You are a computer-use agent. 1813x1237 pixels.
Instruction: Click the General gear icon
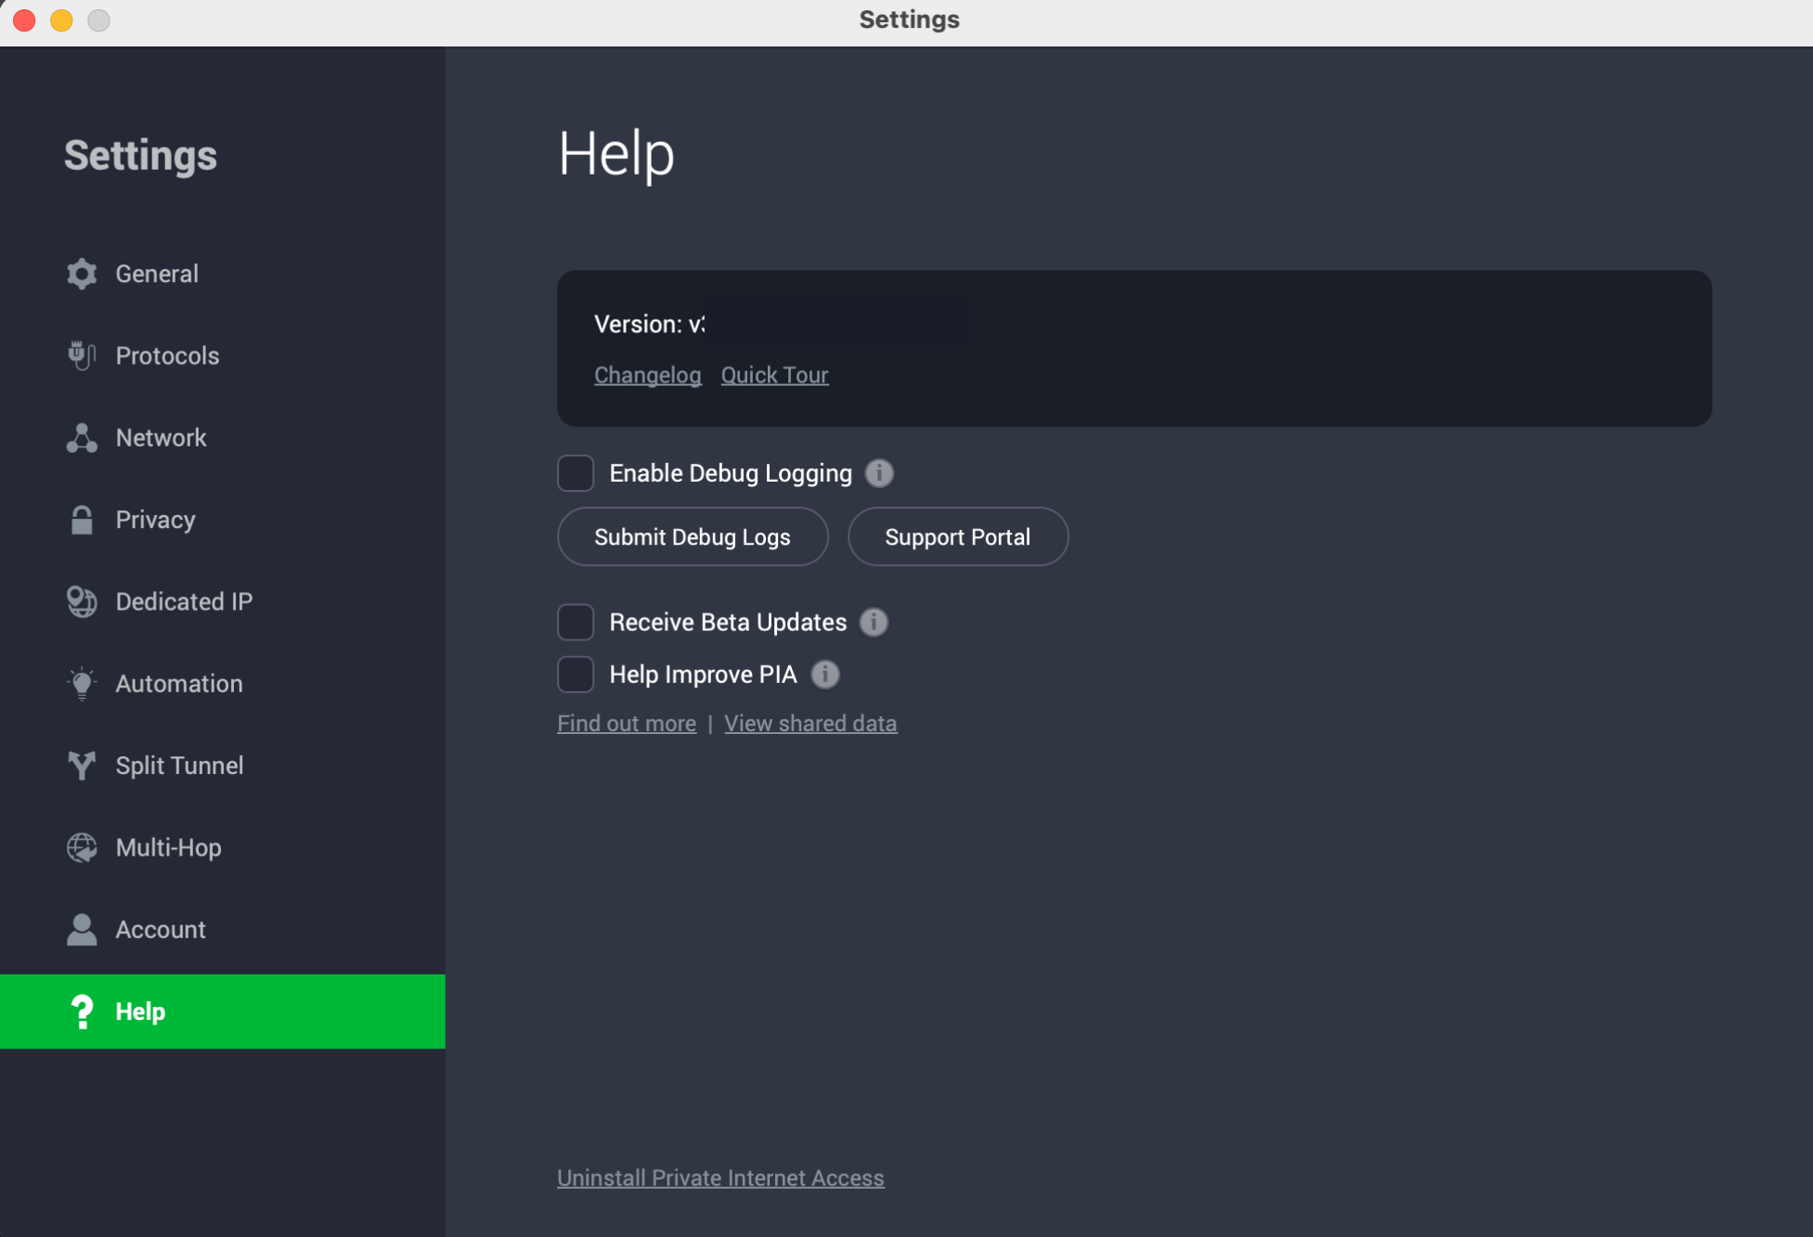[x=82, y=274]
